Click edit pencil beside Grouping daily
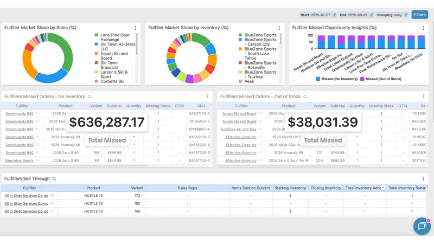The height and width of the screenshot is (244, 434). [406, 15]
